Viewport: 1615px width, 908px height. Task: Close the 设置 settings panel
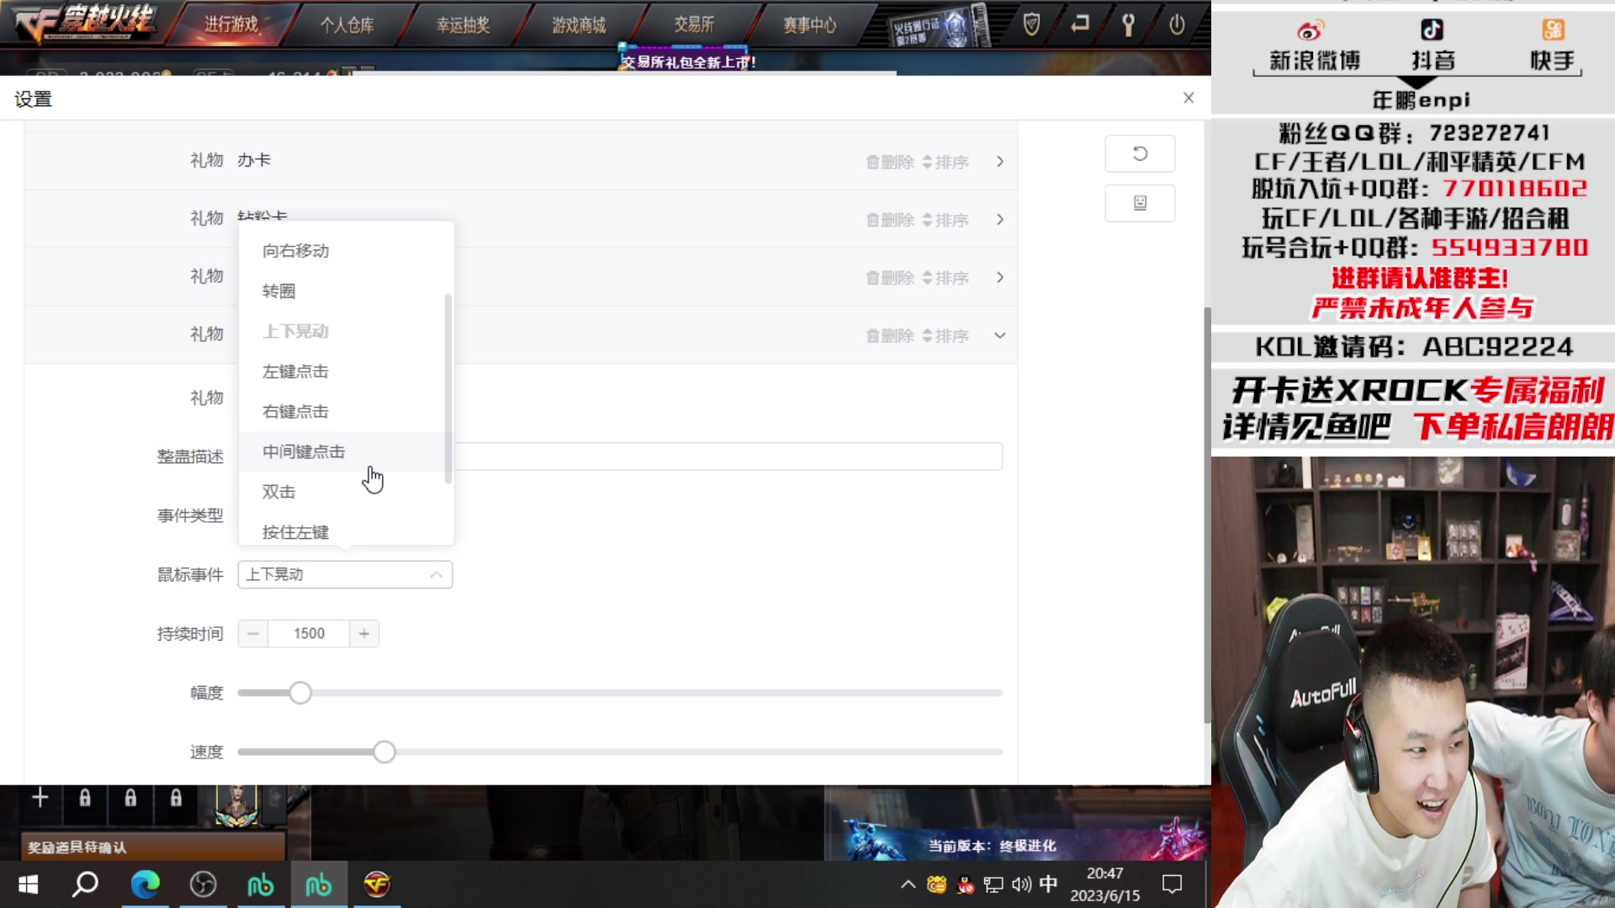(1189, 98)
